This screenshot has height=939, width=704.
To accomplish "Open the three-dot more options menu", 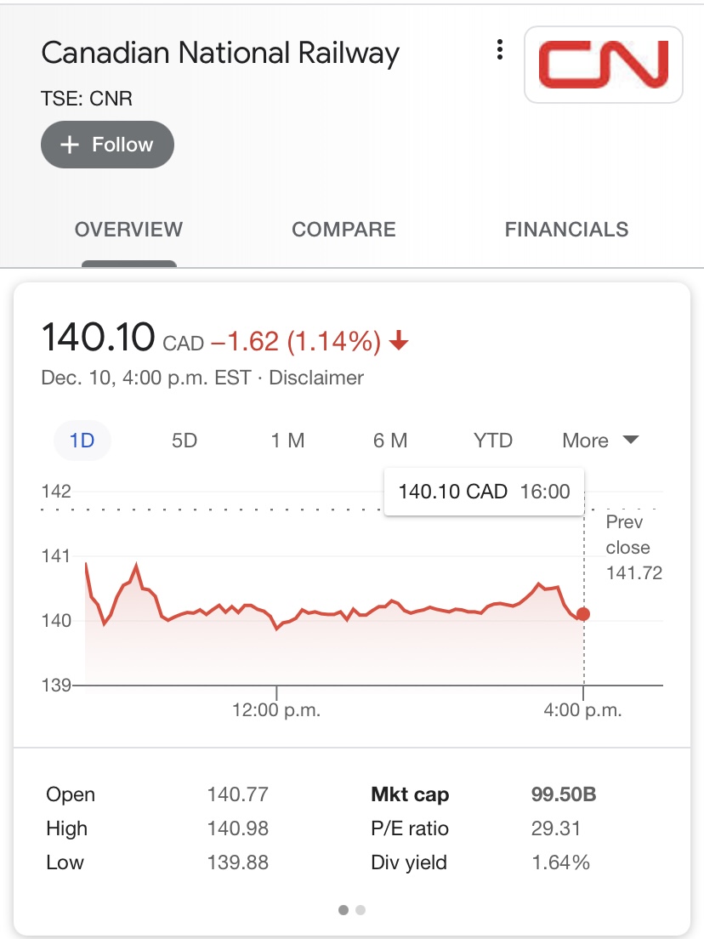I will pyautogui.click(x=500, y=50).
